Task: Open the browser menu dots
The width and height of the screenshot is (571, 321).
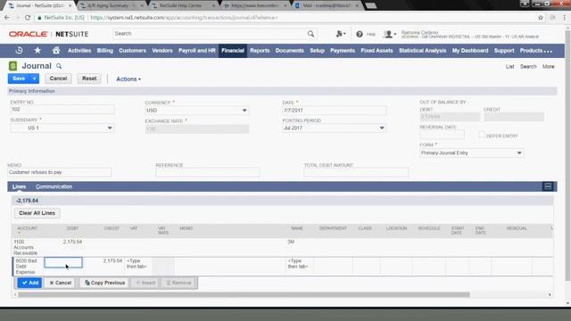Action: tap(565, 18)
